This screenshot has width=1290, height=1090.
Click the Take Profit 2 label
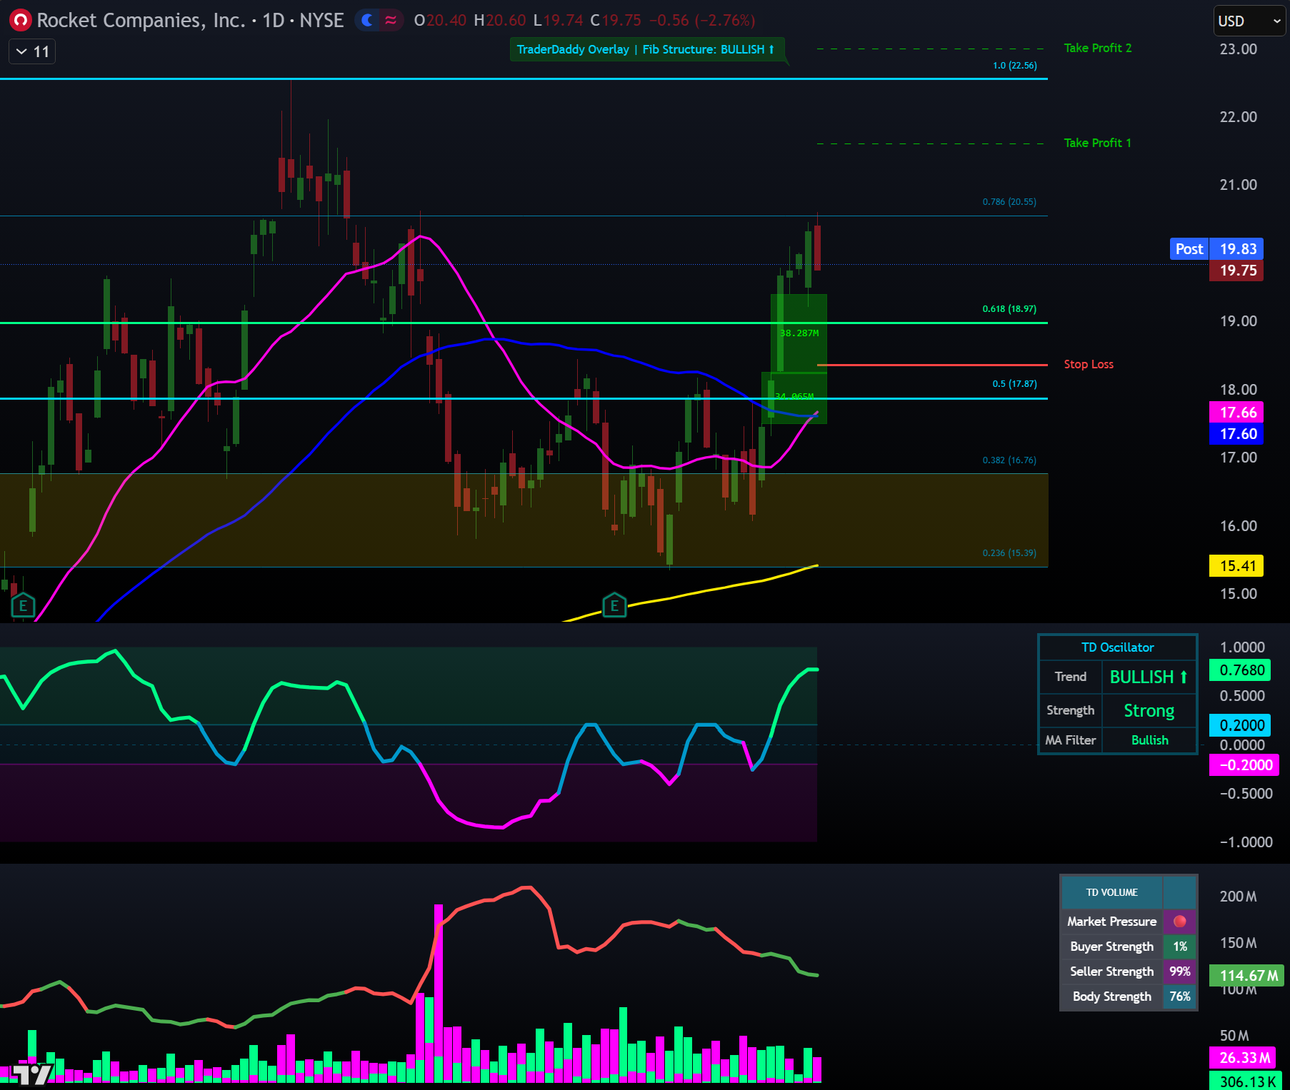[x=1098, y=48]
